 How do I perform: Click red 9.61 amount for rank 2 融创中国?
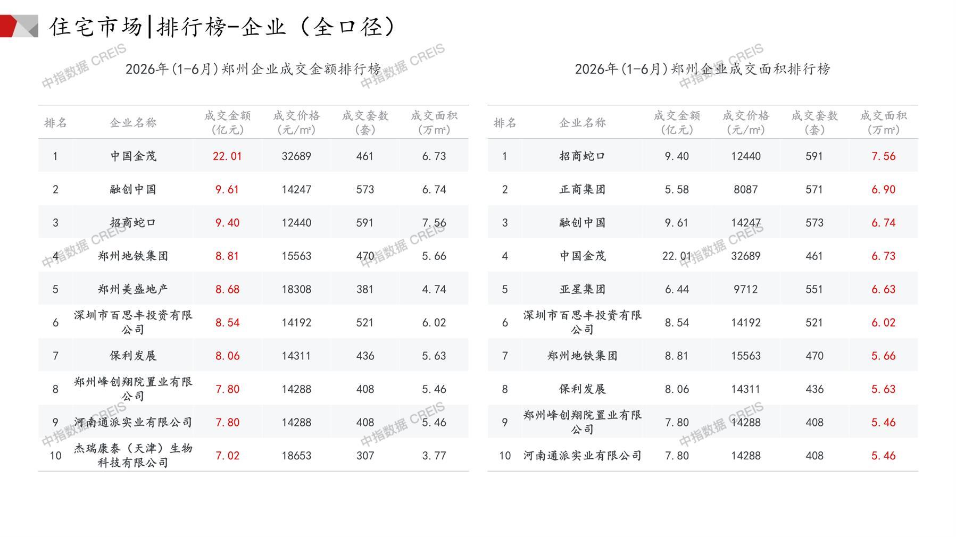[227, 189]
